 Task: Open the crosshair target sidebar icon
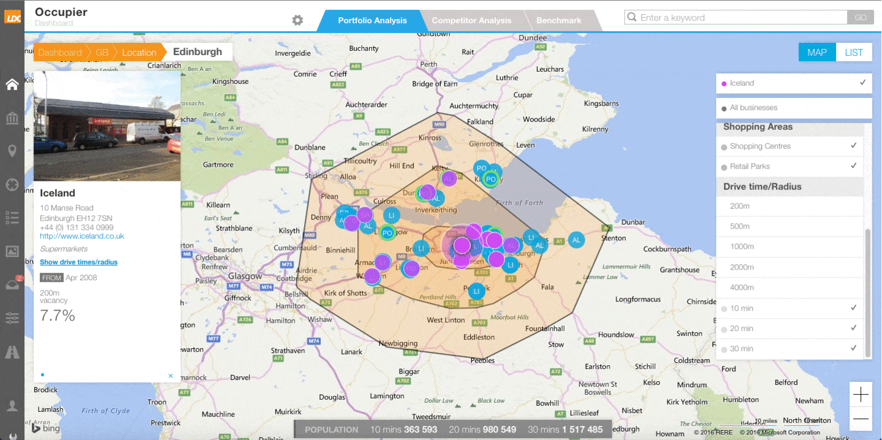click(12, 184)
